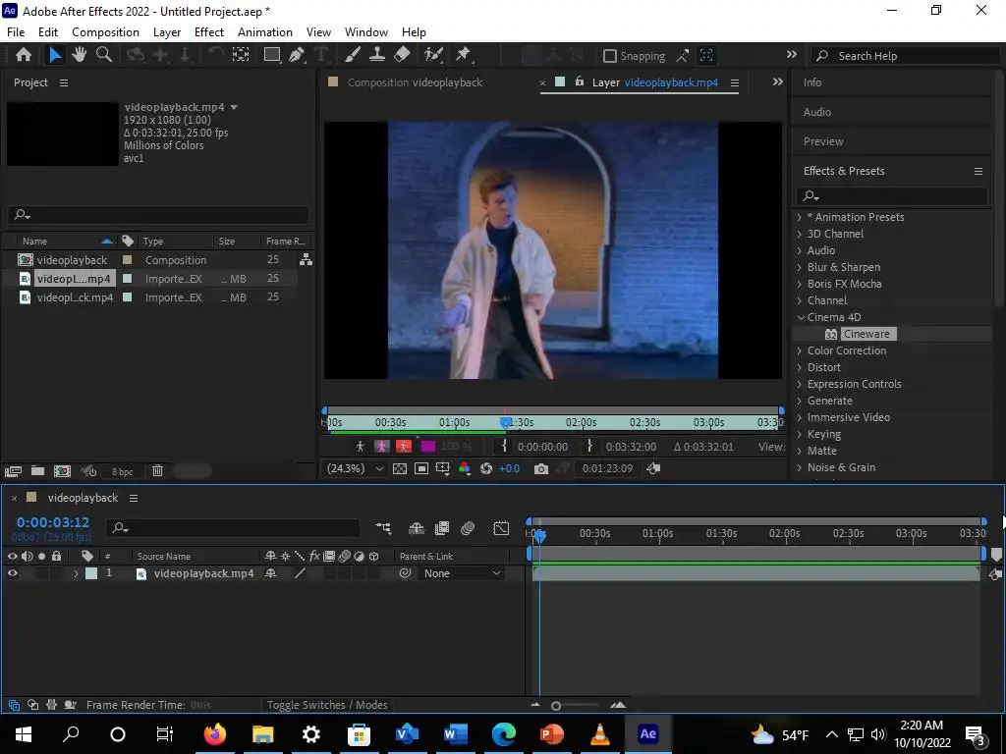Open viewer magnification 24.3% dropdown
This screenshot has height=754, width=1006.
(x=355, y=468)
